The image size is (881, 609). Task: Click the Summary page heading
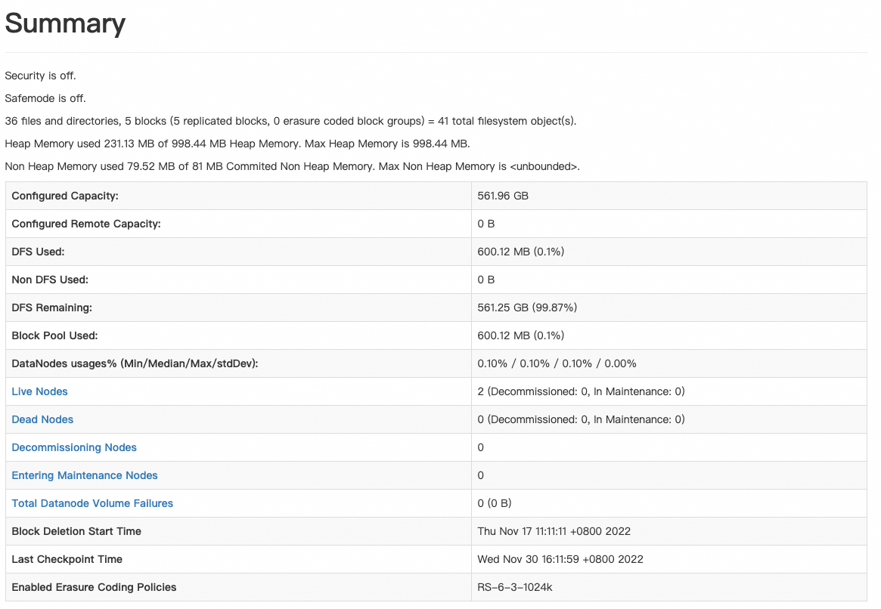tap(65, 23)
